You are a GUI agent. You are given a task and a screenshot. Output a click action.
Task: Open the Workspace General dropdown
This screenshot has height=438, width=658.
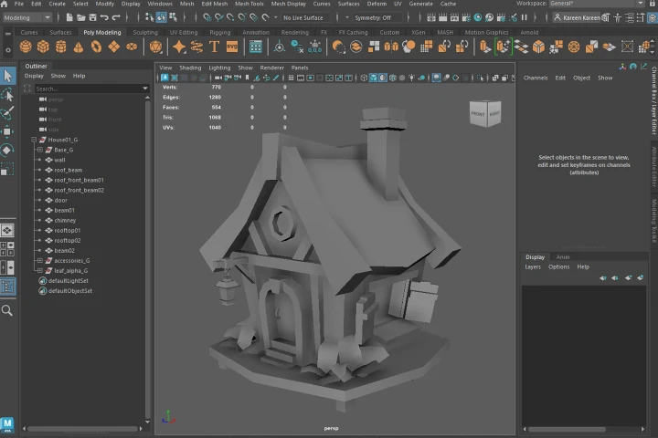597,4
